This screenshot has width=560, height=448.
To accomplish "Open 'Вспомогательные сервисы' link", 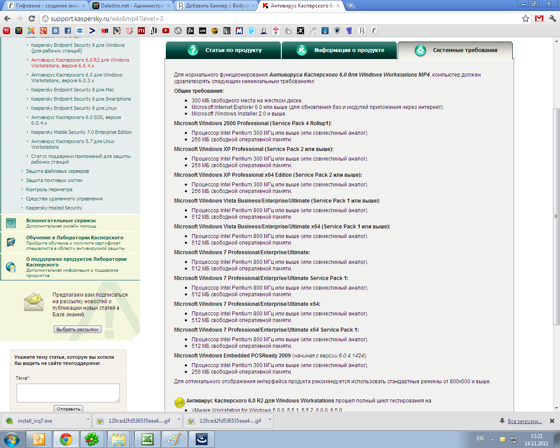I will click(x=61, y=220).
